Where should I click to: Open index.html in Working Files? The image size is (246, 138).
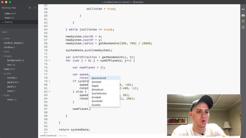pos(10,13)
